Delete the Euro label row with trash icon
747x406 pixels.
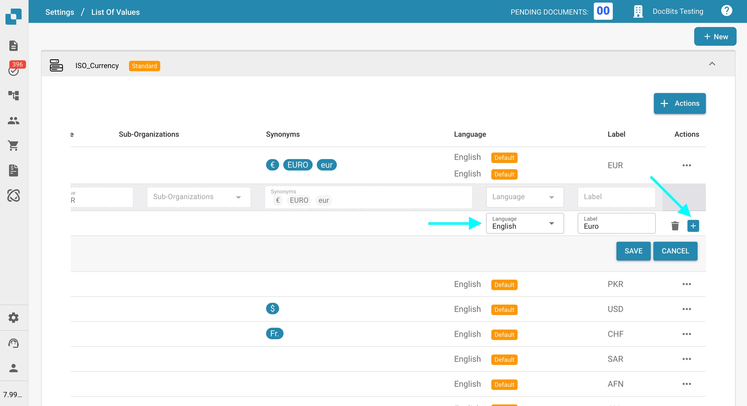675,226
